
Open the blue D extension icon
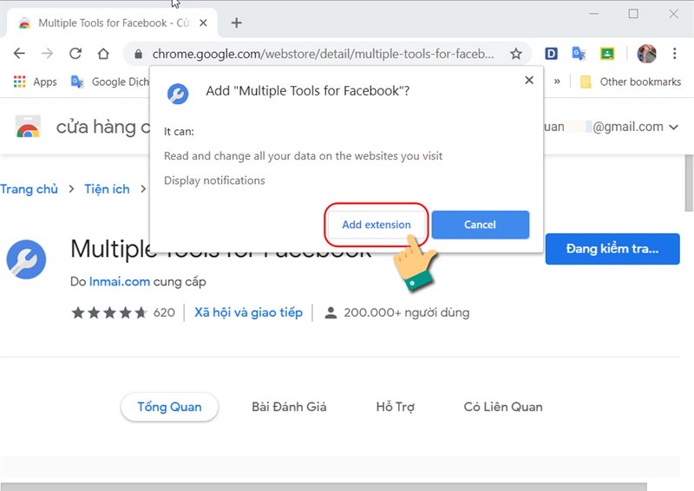551,54
